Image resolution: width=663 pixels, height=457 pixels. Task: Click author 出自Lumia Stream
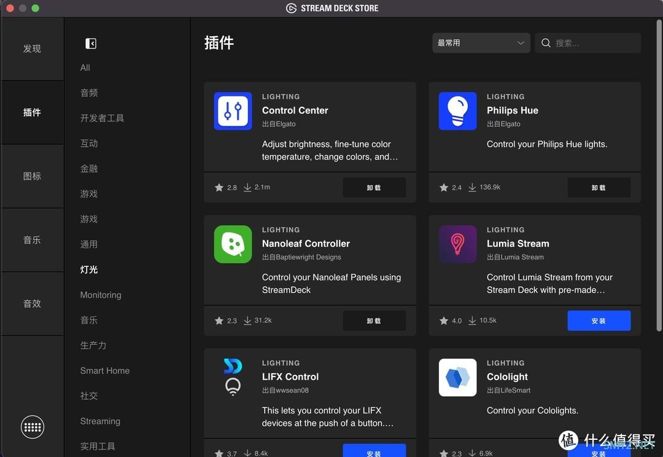(x=515, y=257)
